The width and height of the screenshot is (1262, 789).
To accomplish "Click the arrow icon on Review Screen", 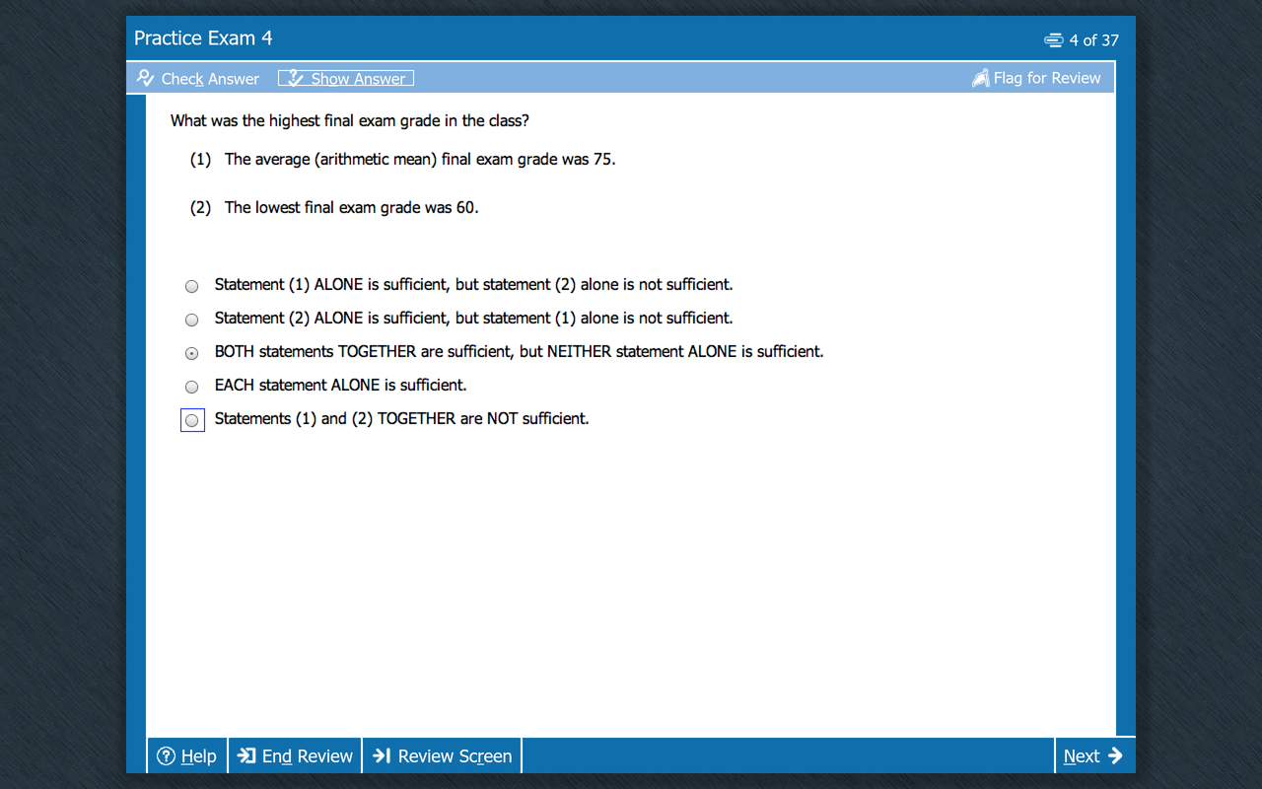I will 382,756.
